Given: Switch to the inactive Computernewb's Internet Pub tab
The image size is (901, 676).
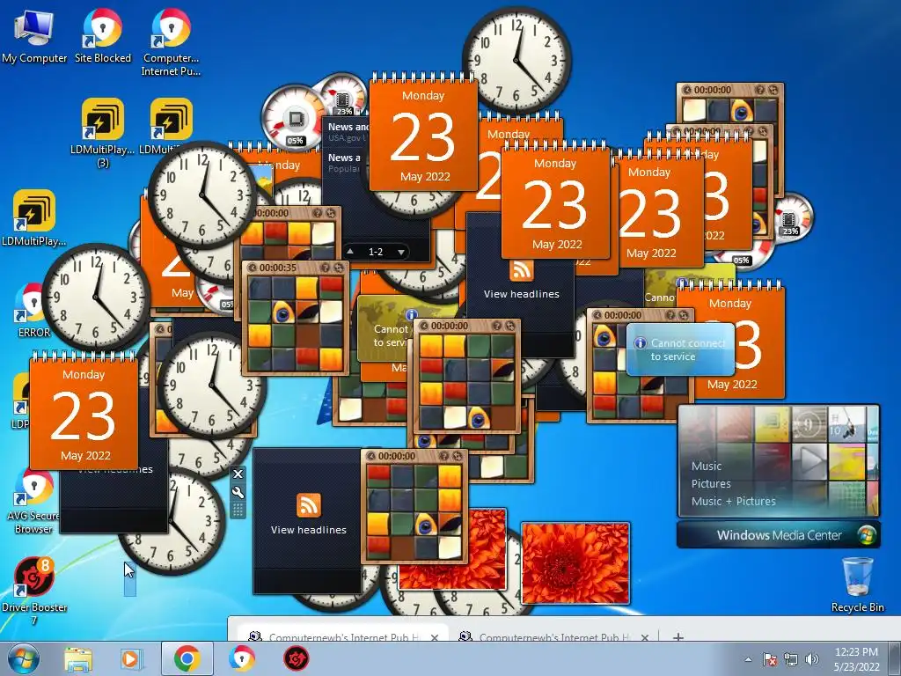Looking at the screenshot, I should pos(553,633).
